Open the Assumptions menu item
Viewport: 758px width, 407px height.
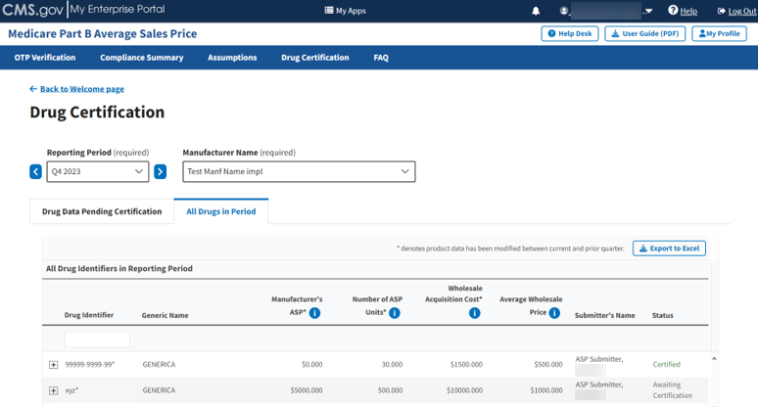pos(232,58)
